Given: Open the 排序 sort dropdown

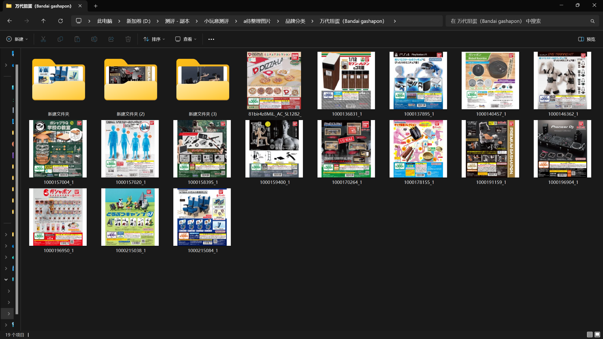Looking at the screenshot, I should (154, 39).
